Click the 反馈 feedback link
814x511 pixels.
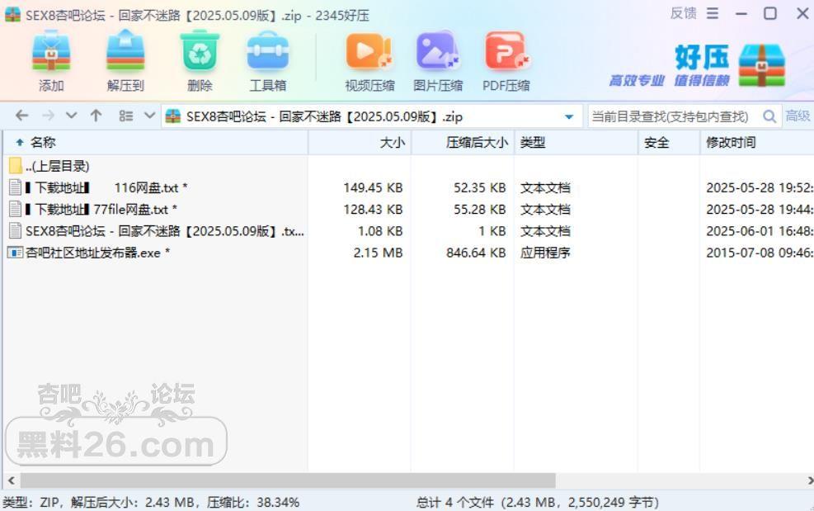click(x=683, y=13)
